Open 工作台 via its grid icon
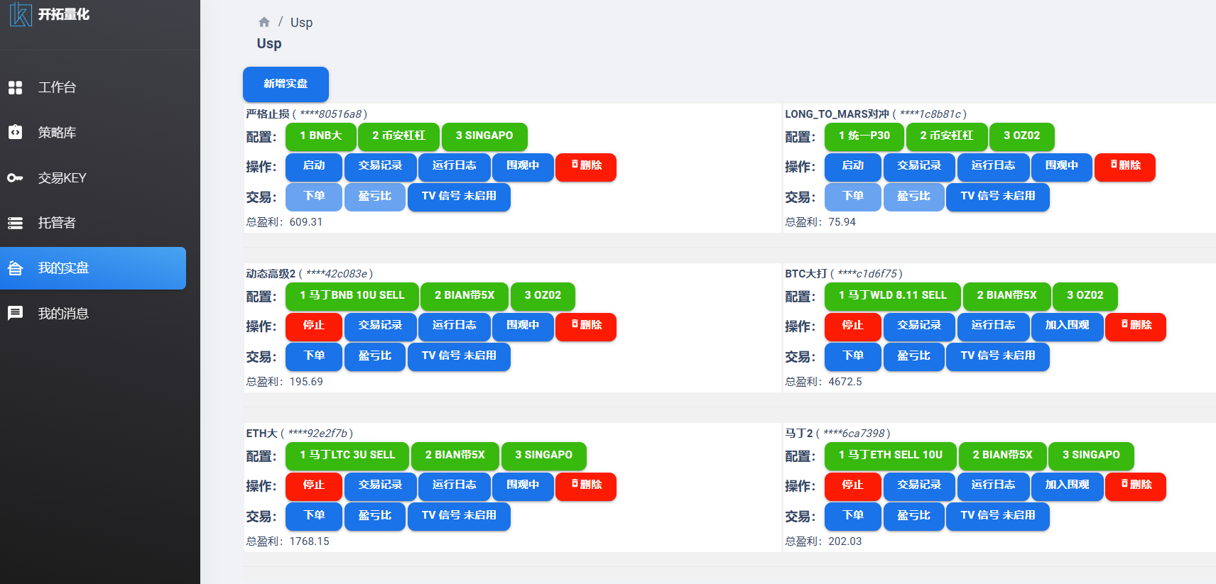The width and height of the screenshot is (1216, 584). tap(15, 87)
